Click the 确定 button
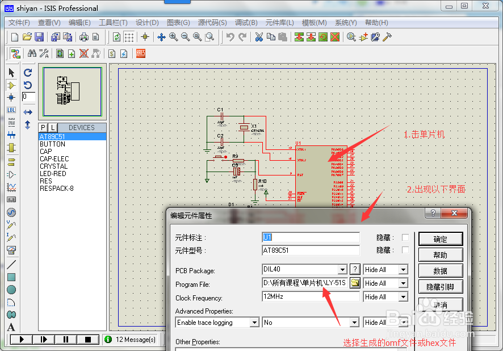The image size is (503, 351). click(x=441, y=239)
